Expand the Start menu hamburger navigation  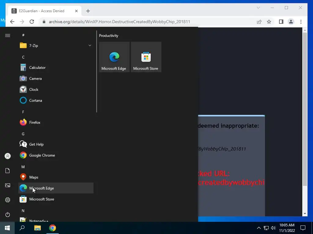pyautogui.click(x=8, y=35)
